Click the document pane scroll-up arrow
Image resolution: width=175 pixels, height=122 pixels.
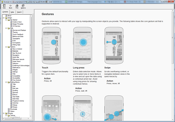pyautogui.click(x=172, y=11)
